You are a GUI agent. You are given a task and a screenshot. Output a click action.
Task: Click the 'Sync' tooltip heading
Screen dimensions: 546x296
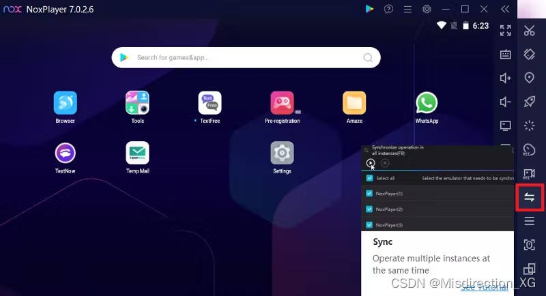click(x=382, y=241)
